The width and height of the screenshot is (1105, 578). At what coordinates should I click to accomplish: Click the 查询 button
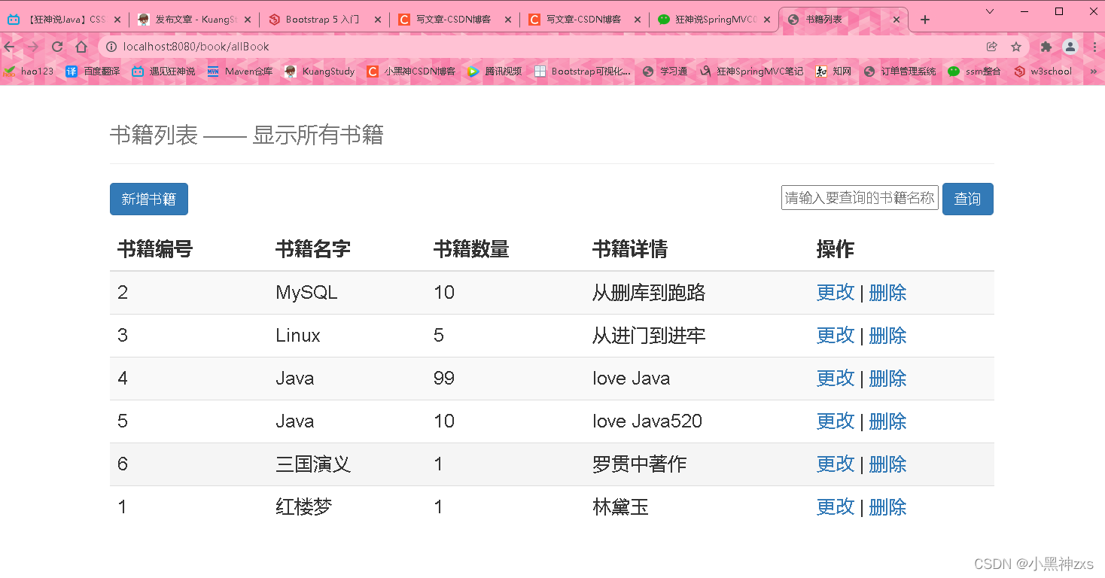(x=968, y=199)
